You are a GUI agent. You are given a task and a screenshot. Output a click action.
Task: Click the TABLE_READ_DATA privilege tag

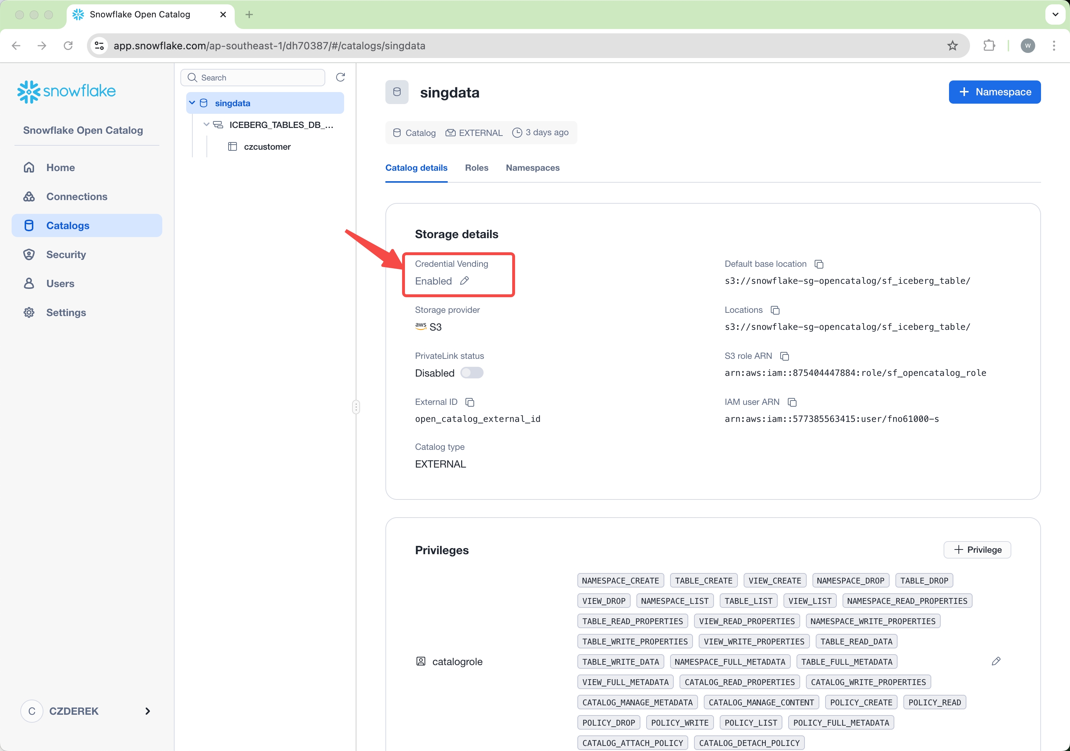click(x=856, y=642)
